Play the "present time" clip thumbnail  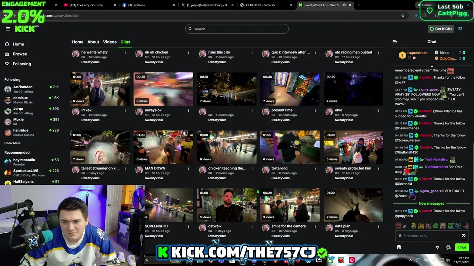(290, 89)
